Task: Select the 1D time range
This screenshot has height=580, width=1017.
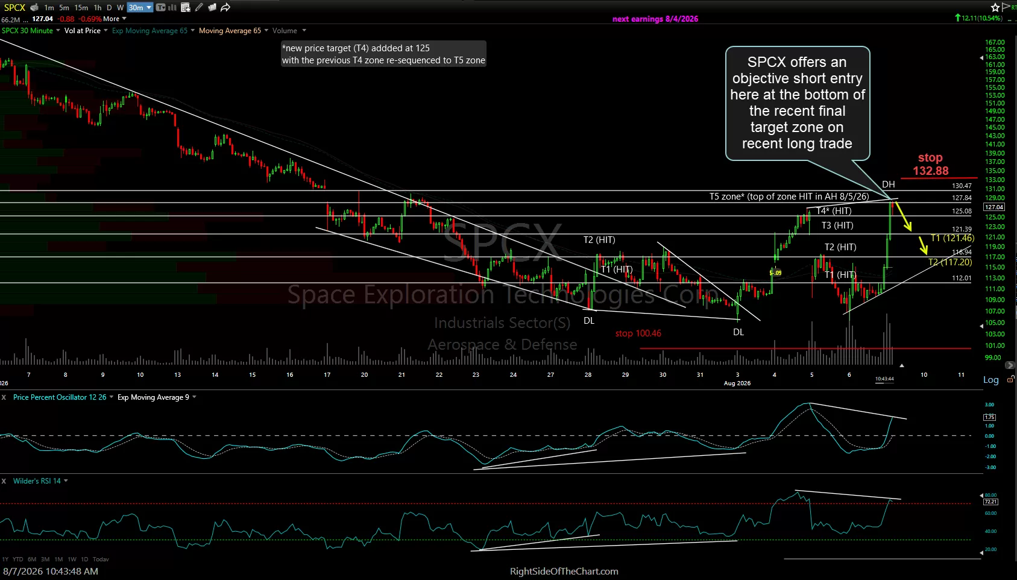Action: 84,560
